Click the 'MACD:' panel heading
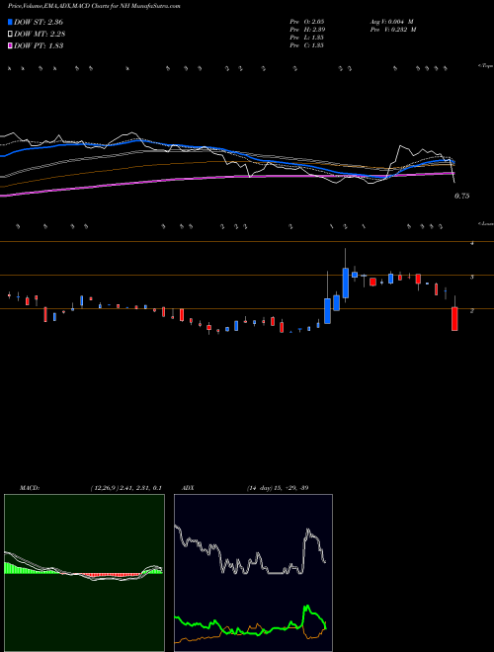The width and height of the screenshot is (494, 652). 30,488
